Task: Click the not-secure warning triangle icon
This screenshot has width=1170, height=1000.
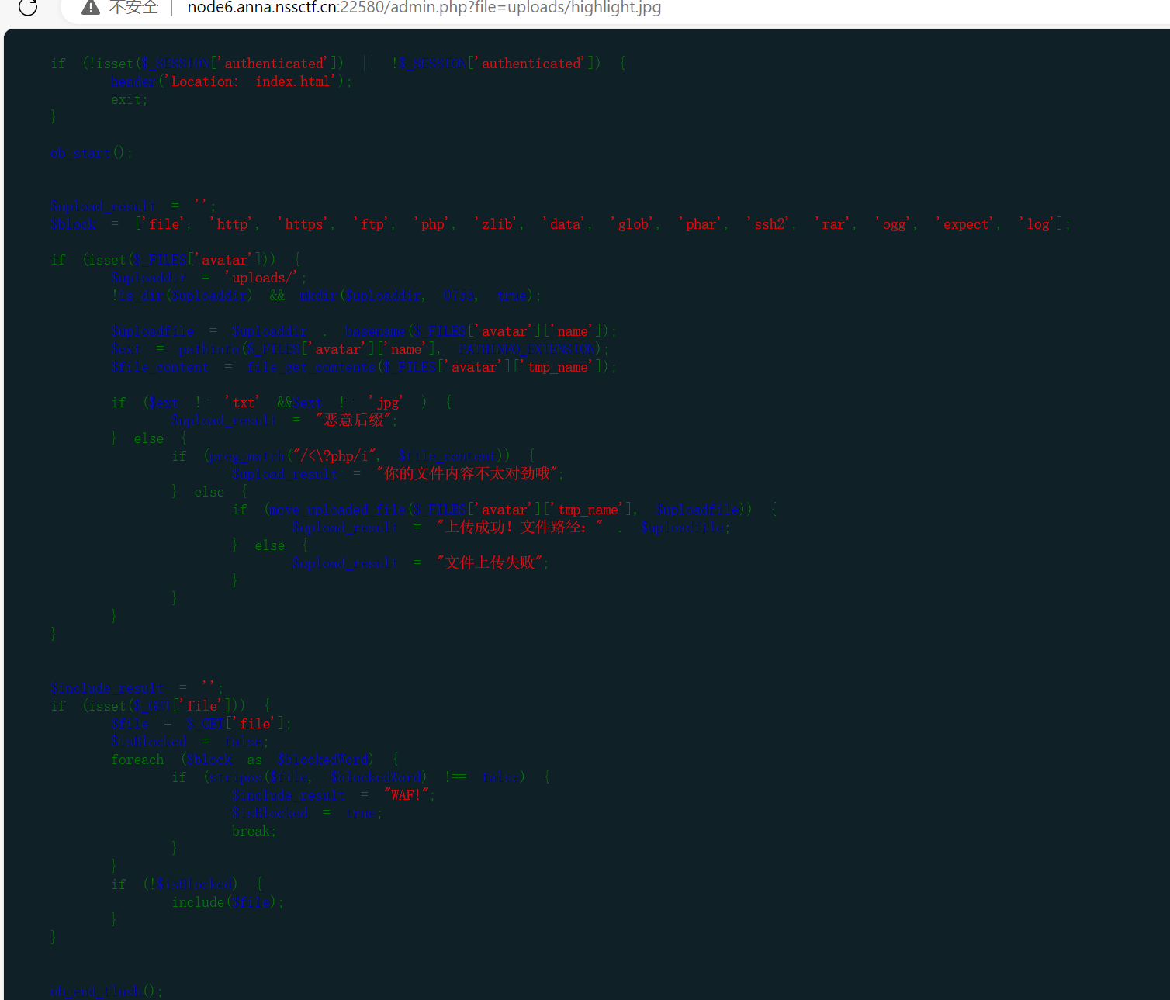Action: (x=91, y=8)
